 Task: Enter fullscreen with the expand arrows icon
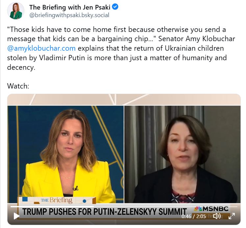[x=232, y=216]
